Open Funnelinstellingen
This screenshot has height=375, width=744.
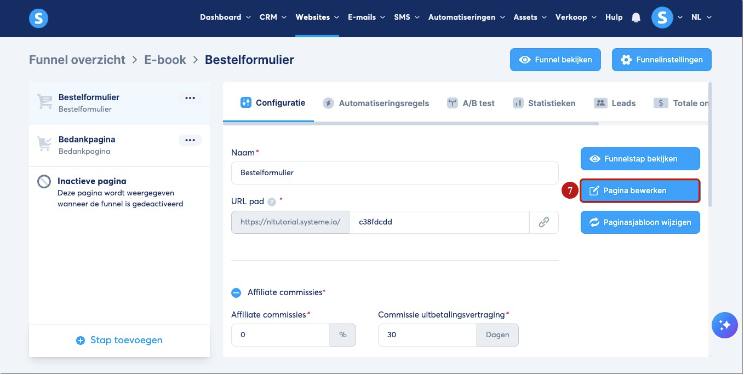662,60
